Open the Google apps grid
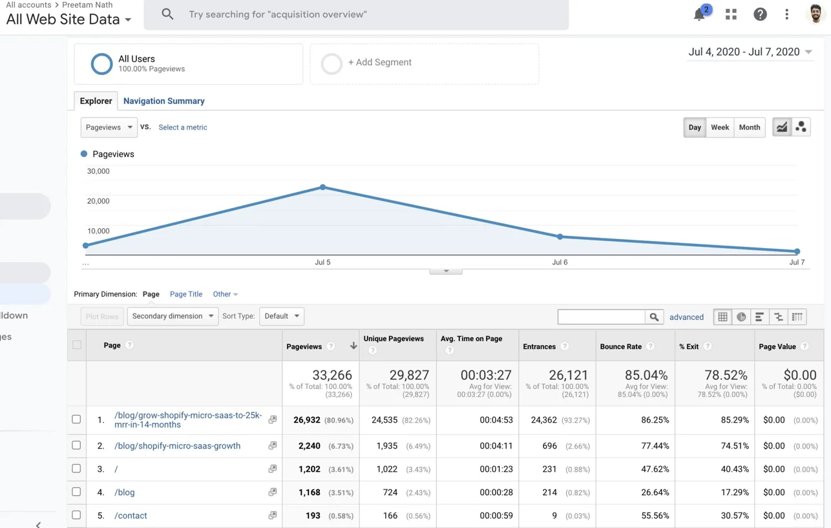Screen dimensions: 831x528 [x=731, y=14]
